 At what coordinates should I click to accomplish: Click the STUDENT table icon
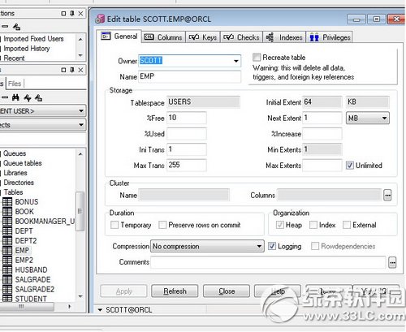(x=7, y=299)
